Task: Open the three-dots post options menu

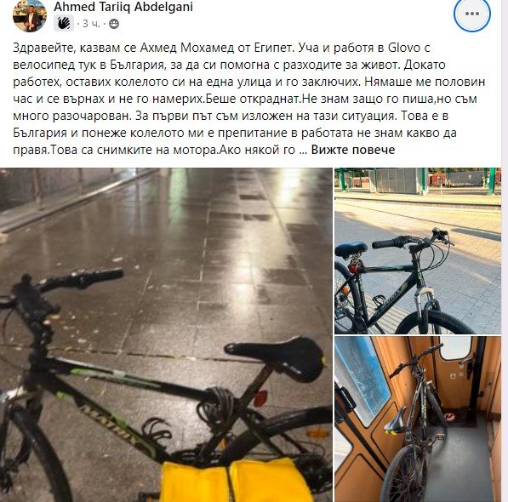Action: tap(472, 14)
